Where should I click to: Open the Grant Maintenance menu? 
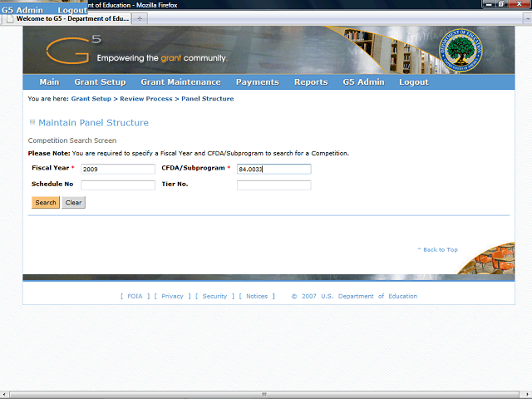[x=181, y=82]
